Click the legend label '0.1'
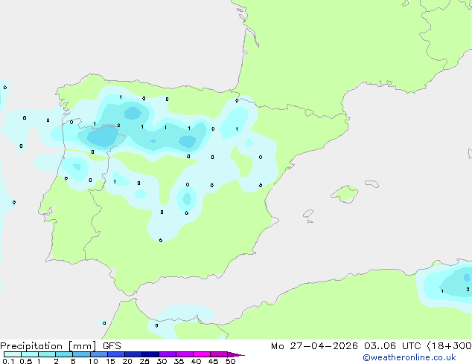 pos(8,361)
